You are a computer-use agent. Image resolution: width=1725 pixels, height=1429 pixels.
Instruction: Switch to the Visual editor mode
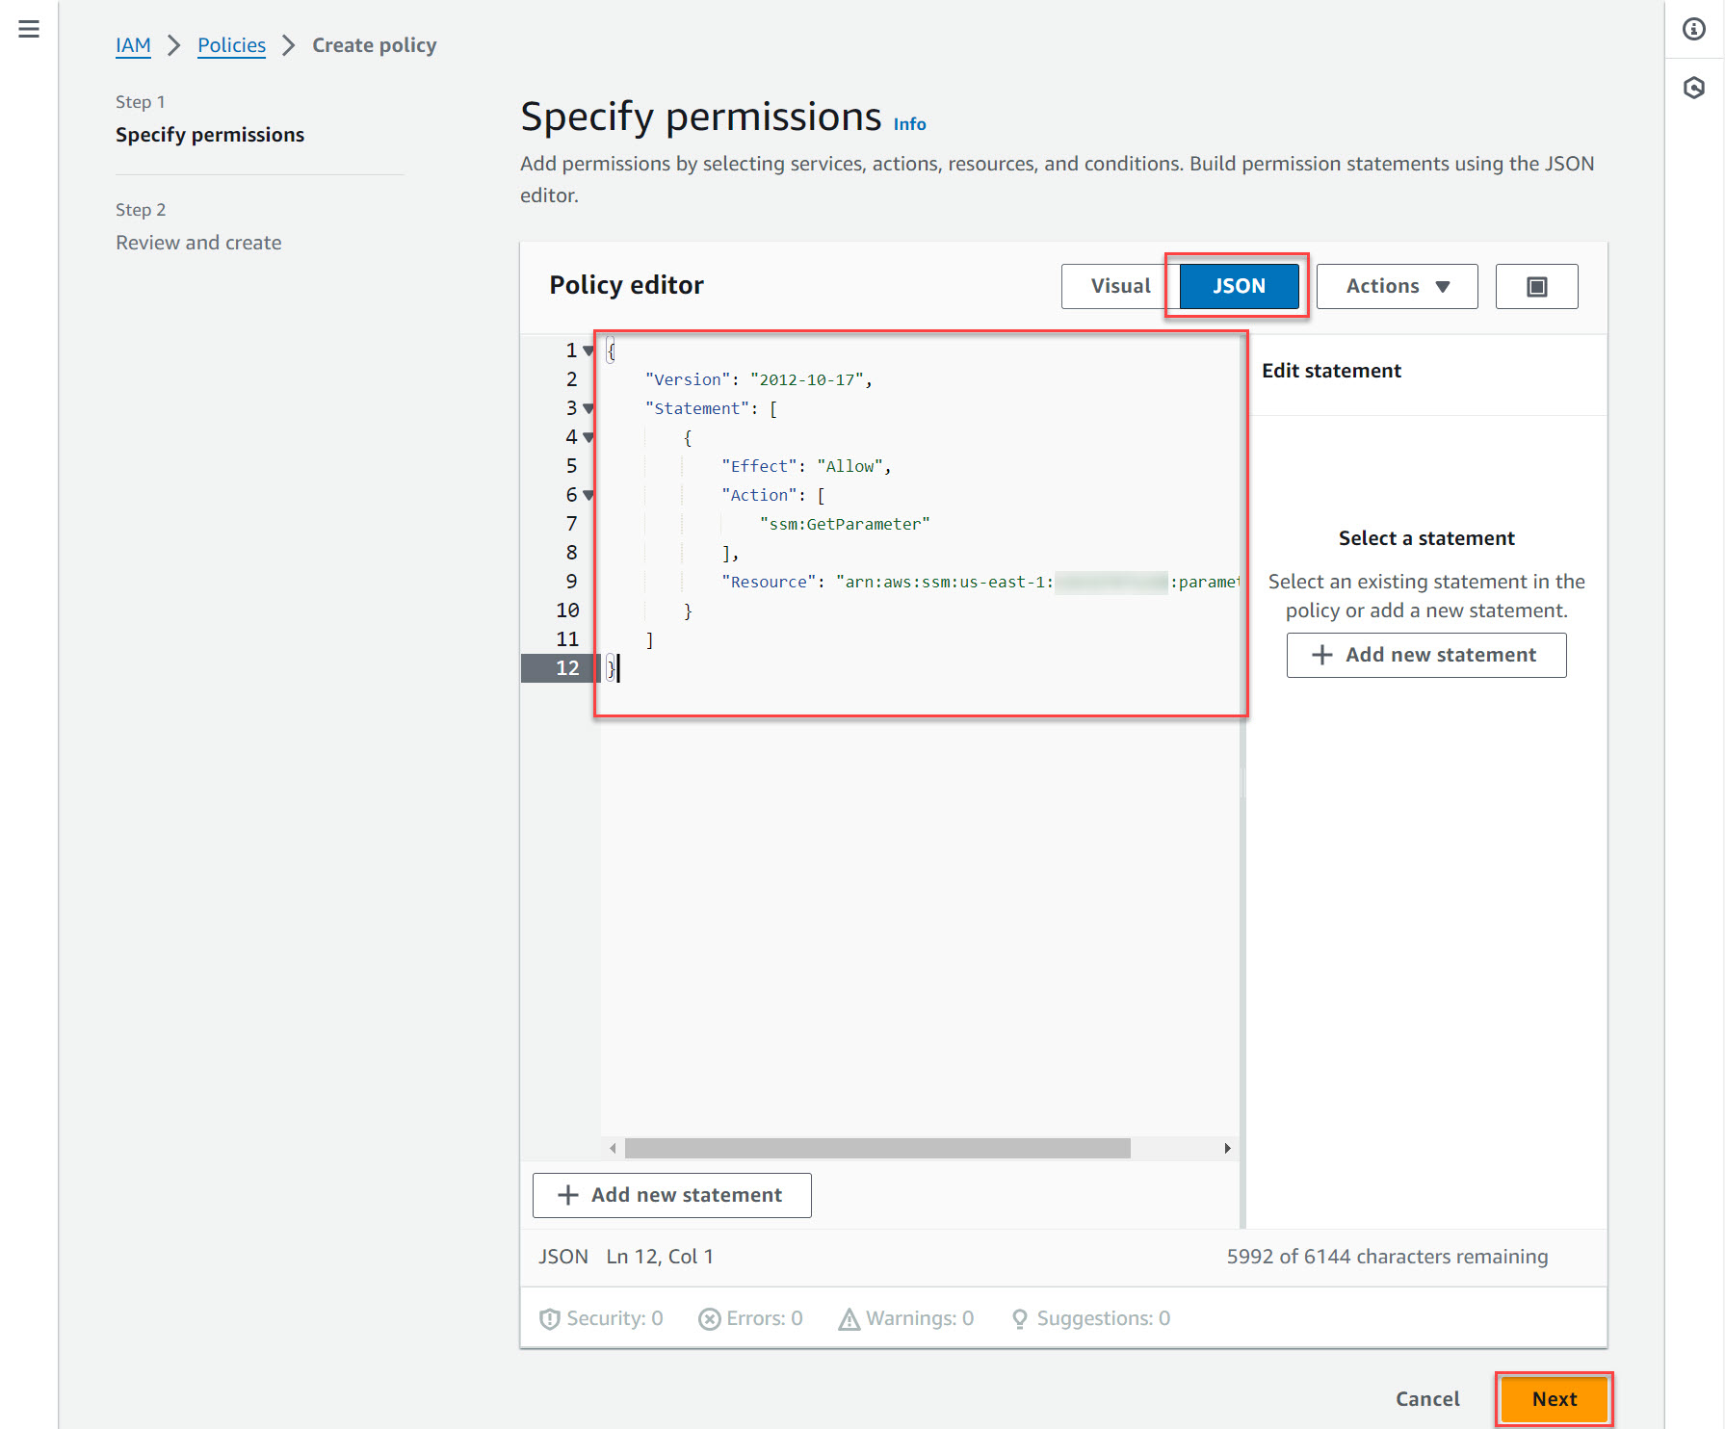1119,286
